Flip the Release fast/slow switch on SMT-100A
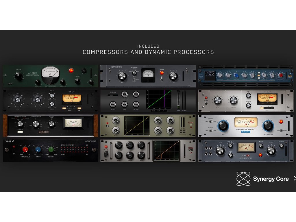296x222 pixels. [210, 131]
